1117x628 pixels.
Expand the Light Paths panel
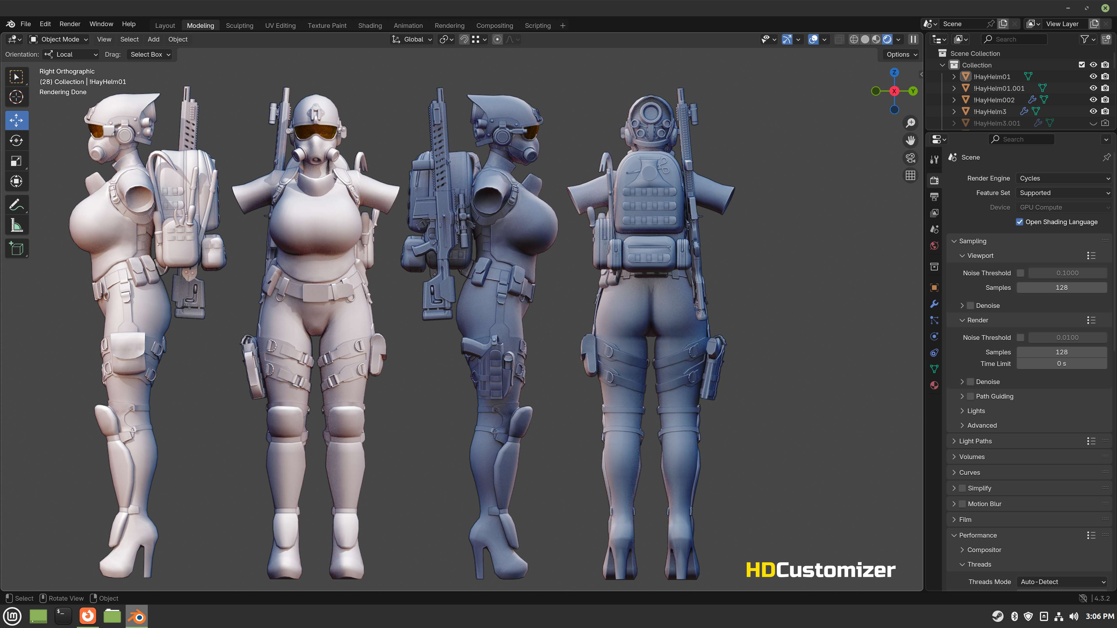[x=975, y=441]
